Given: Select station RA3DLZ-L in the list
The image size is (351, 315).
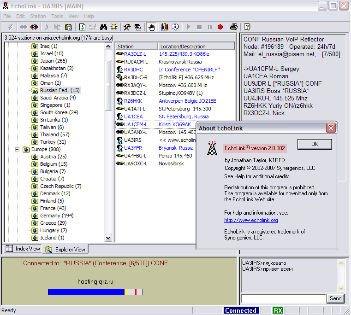Looking at the screenshot, I should (x=135, y=54).
